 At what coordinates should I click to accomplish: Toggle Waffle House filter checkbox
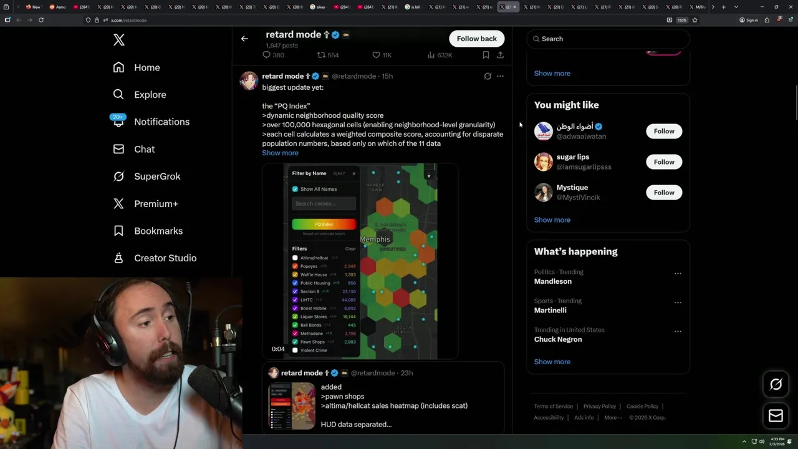296,274
